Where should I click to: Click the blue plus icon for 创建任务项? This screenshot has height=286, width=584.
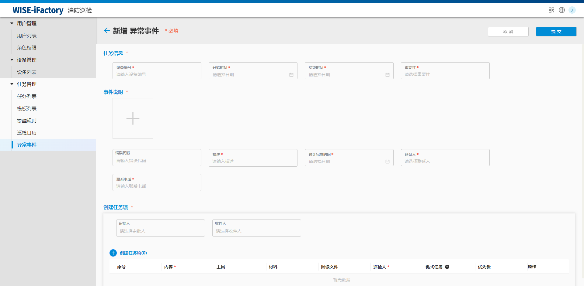pos(113,253)
